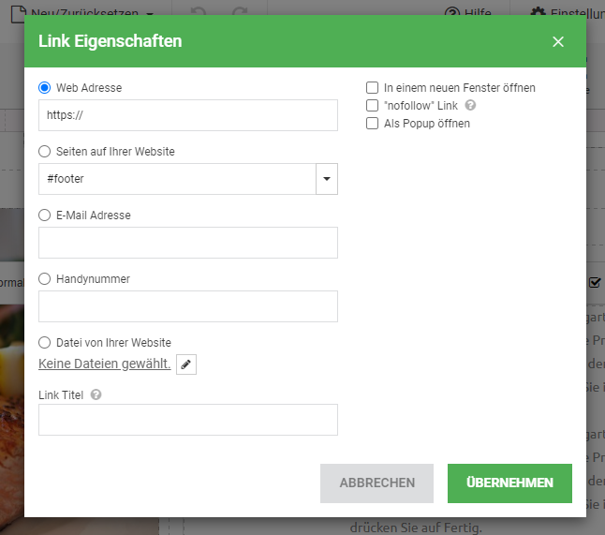The height and width of the screenshot is (535, 605).
Task: Pick the Handynummer radio button
Action: click(x=44, y=279)
